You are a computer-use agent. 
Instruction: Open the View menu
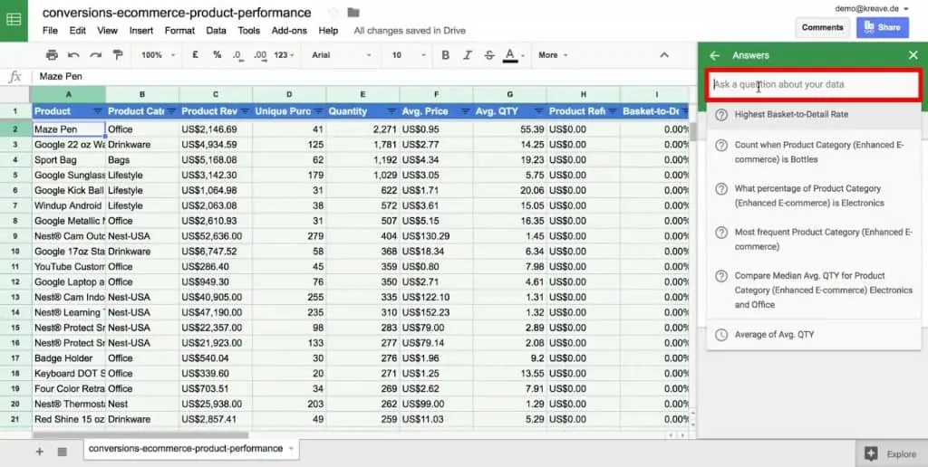coord(107,30)
